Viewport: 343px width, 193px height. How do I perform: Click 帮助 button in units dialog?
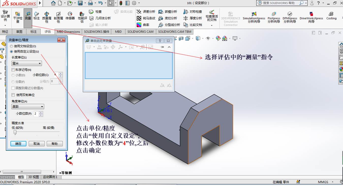[55, 144]
